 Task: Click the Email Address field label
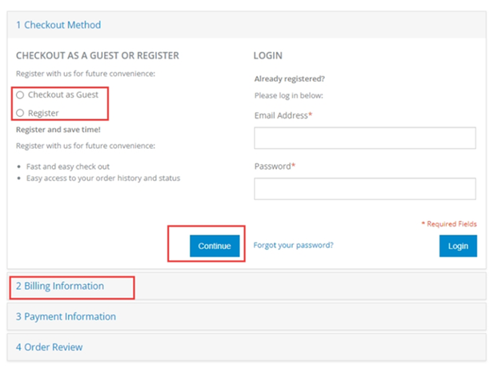[x=281, y=115]
